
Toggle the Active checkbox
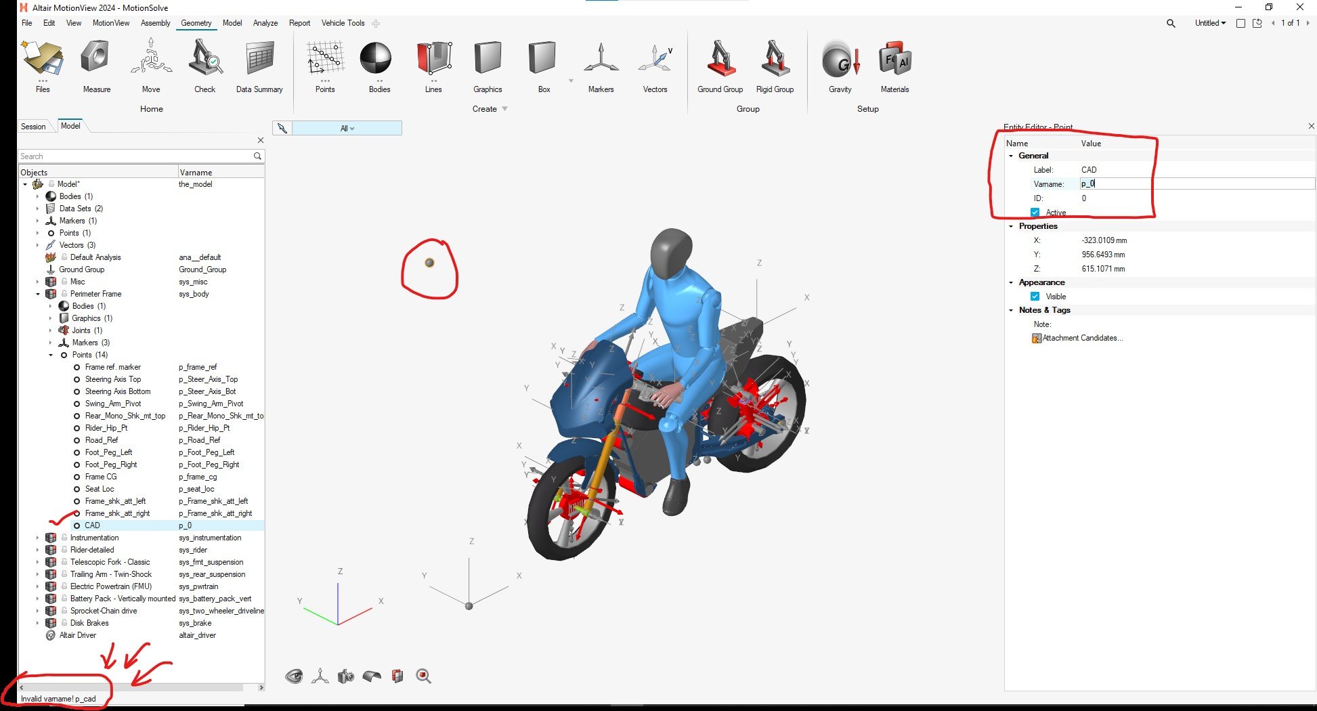(x=1035, y=213)
